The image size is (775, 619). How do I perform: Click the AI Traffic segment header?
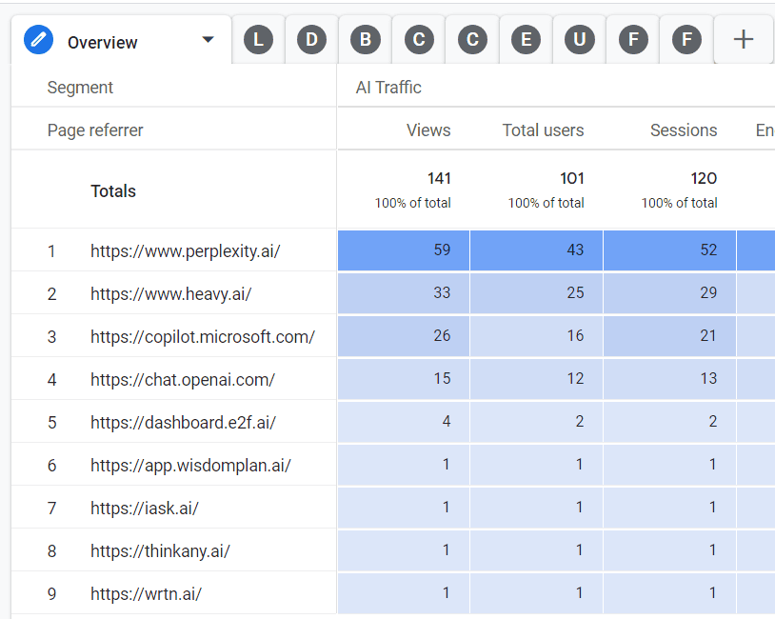388,88
